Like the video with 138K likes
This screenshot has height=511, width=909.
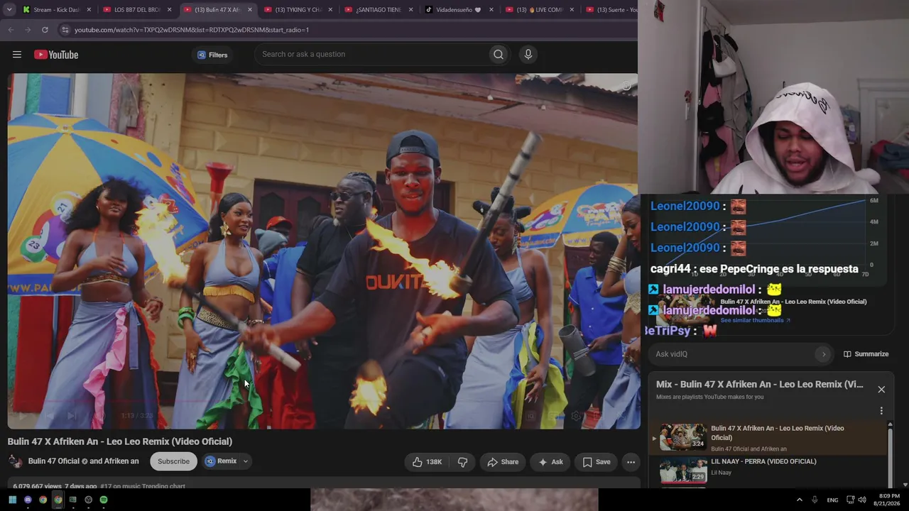click(427, 462)
